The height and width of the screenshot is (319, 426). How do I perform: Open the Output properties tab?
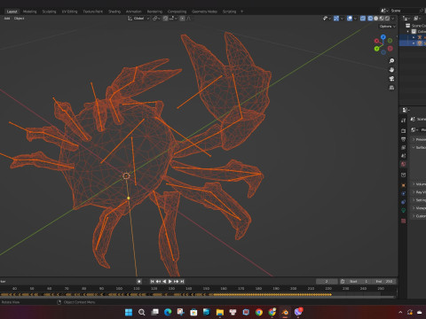(403, 139)
